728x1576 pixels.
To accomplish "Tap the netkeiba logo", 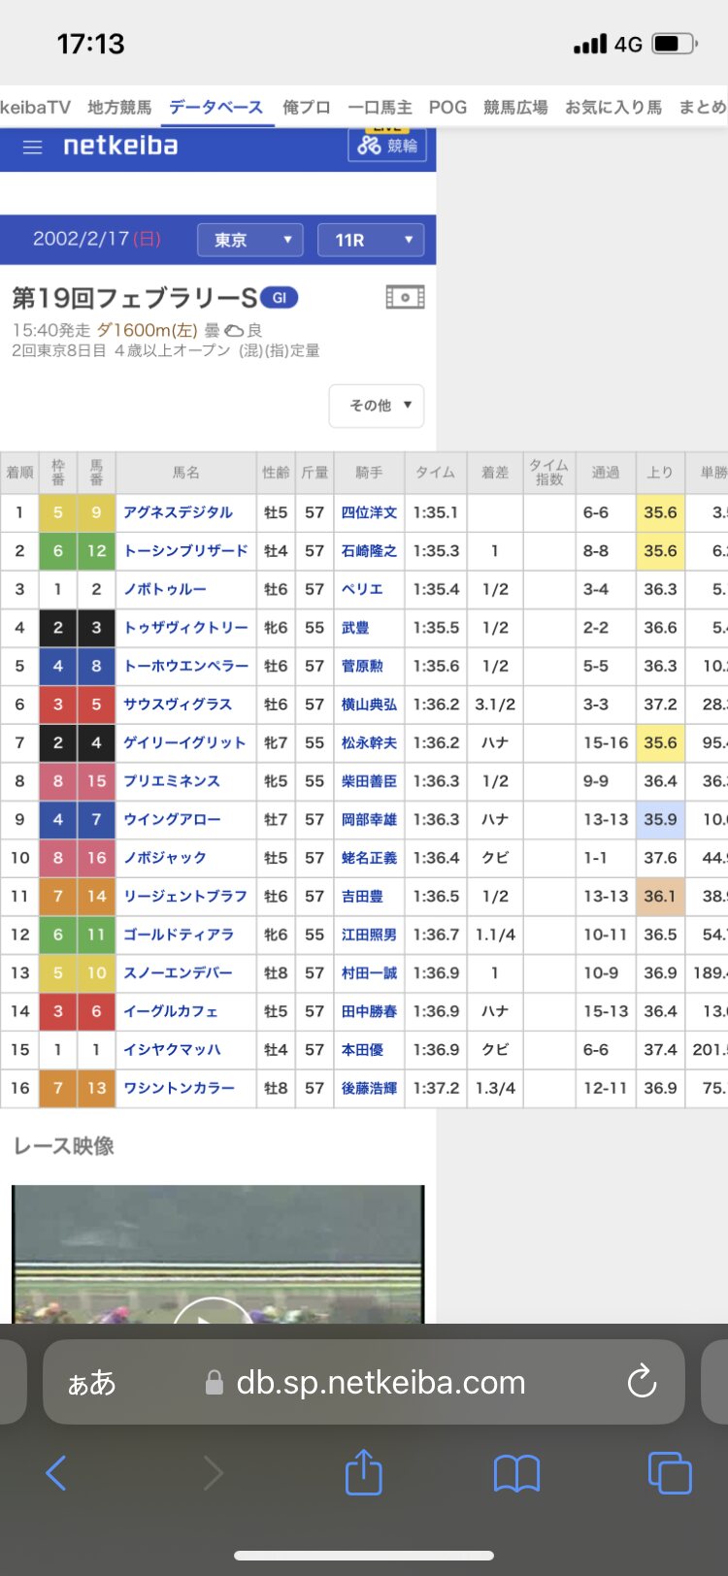I will [x=120, y=147].
